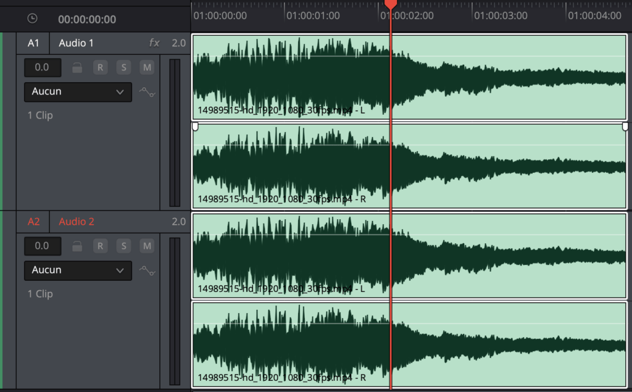Image resolution: width=632 pixels, height=392 pixels.
Task: Click the Audio 1 track name
Action: pos(76,43)
